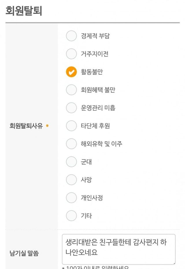Click the 100자 이내 input hint text
The width and height of the screenshot is (185, 269).
coord(95,268)
